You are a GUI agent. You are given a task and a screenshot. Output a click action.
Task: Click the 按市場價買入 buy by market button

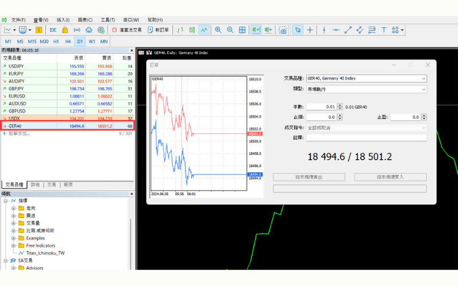[390, 177]
